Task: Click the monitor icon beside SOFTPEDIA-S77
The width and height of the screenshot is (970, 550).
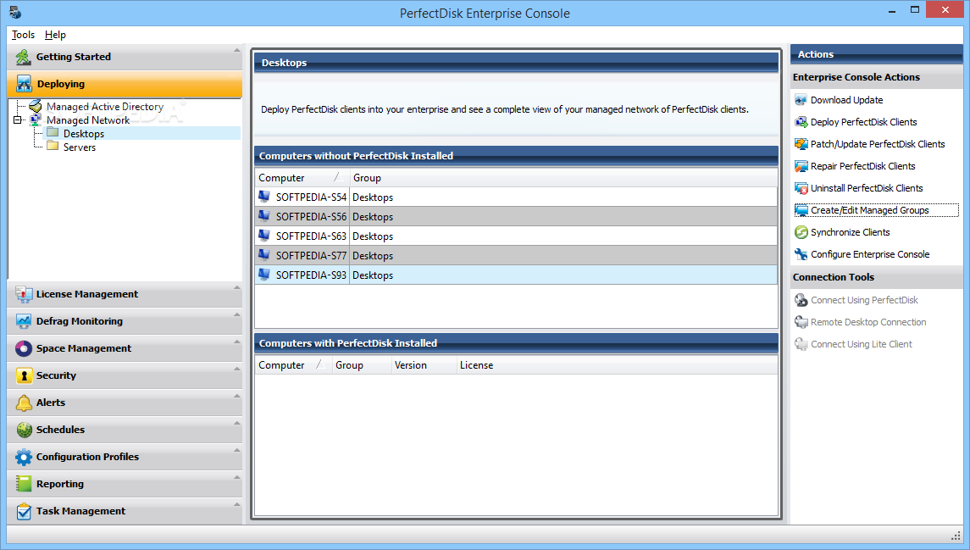Action: (x=264, y=255)
